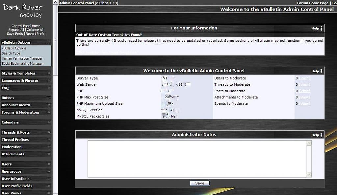Click 'Web Server' row label

point(87,85)
